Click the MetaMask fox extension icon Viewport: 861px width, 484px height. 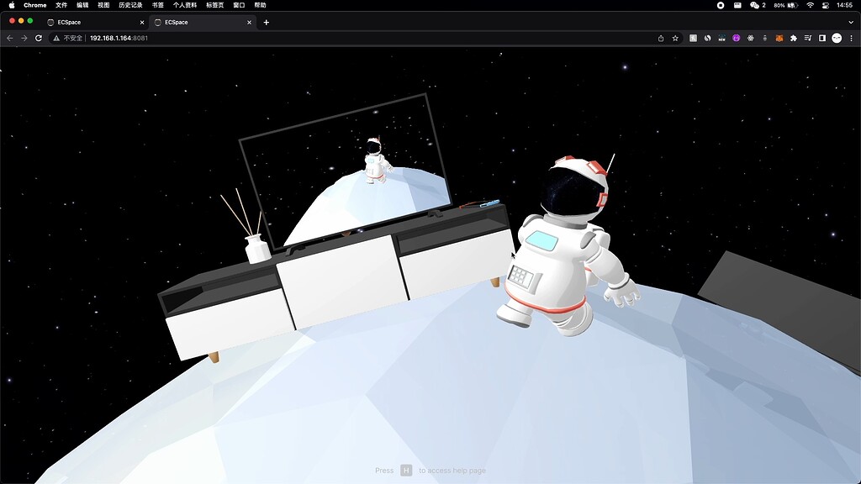tap(779, 38)
